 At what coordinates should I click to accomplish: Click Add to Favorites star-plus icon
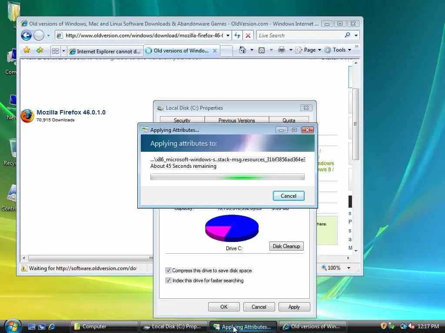40,50
